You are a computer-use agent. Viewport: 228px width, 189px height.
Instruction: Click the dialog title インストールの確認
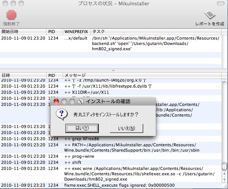point(108,101)
